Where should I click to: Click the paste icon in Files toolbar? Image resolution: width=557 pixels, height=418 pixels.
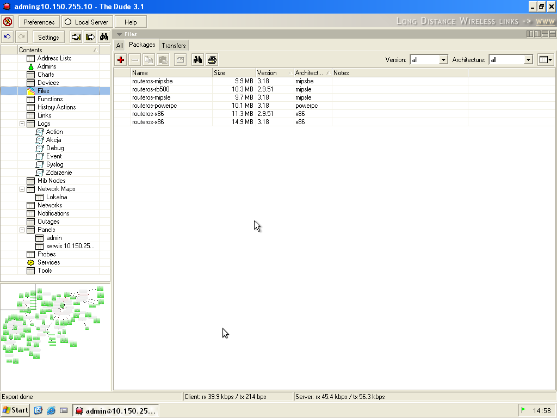point(163,60)
